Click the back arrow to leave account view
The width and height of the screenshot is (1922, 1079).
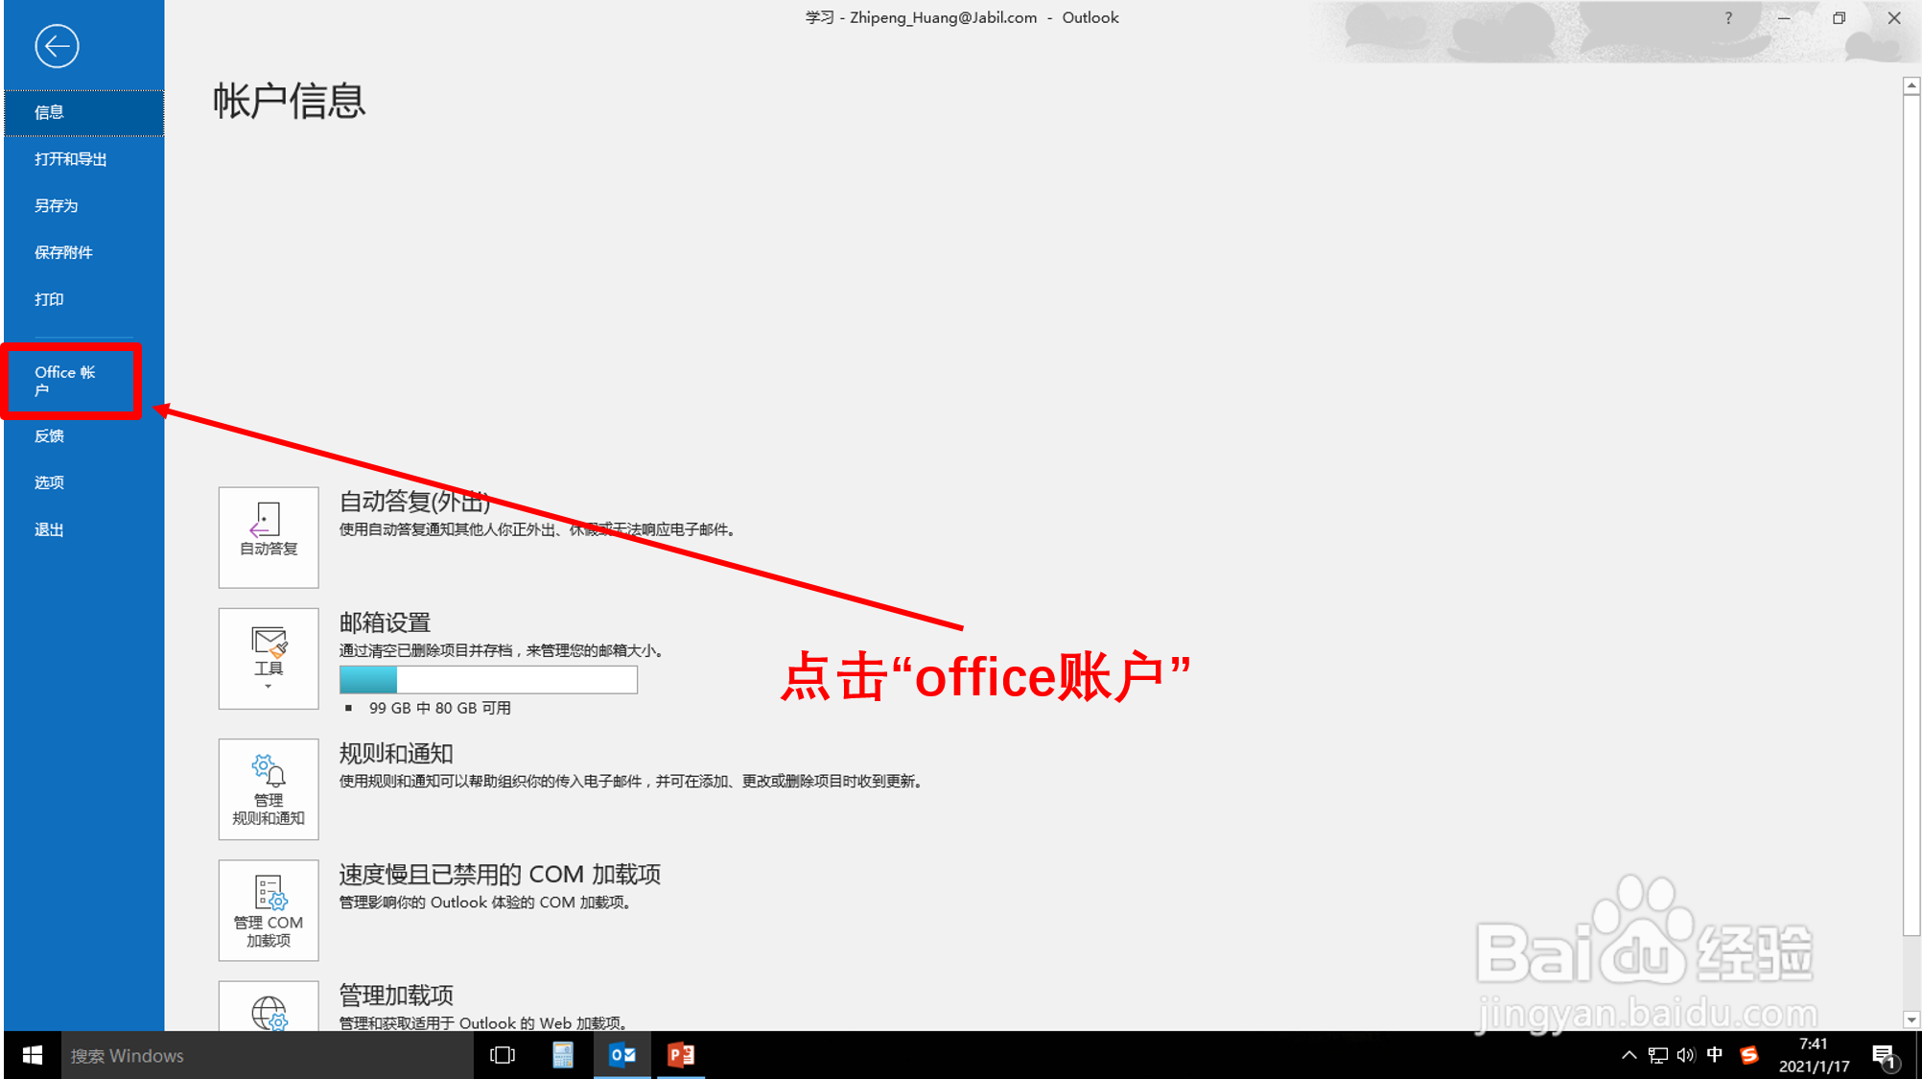pyautogui.click(x=58, y=45)
